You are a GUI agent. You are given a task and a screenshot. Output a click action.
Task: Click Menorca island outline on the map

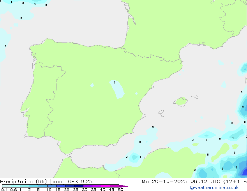(194, 96)
